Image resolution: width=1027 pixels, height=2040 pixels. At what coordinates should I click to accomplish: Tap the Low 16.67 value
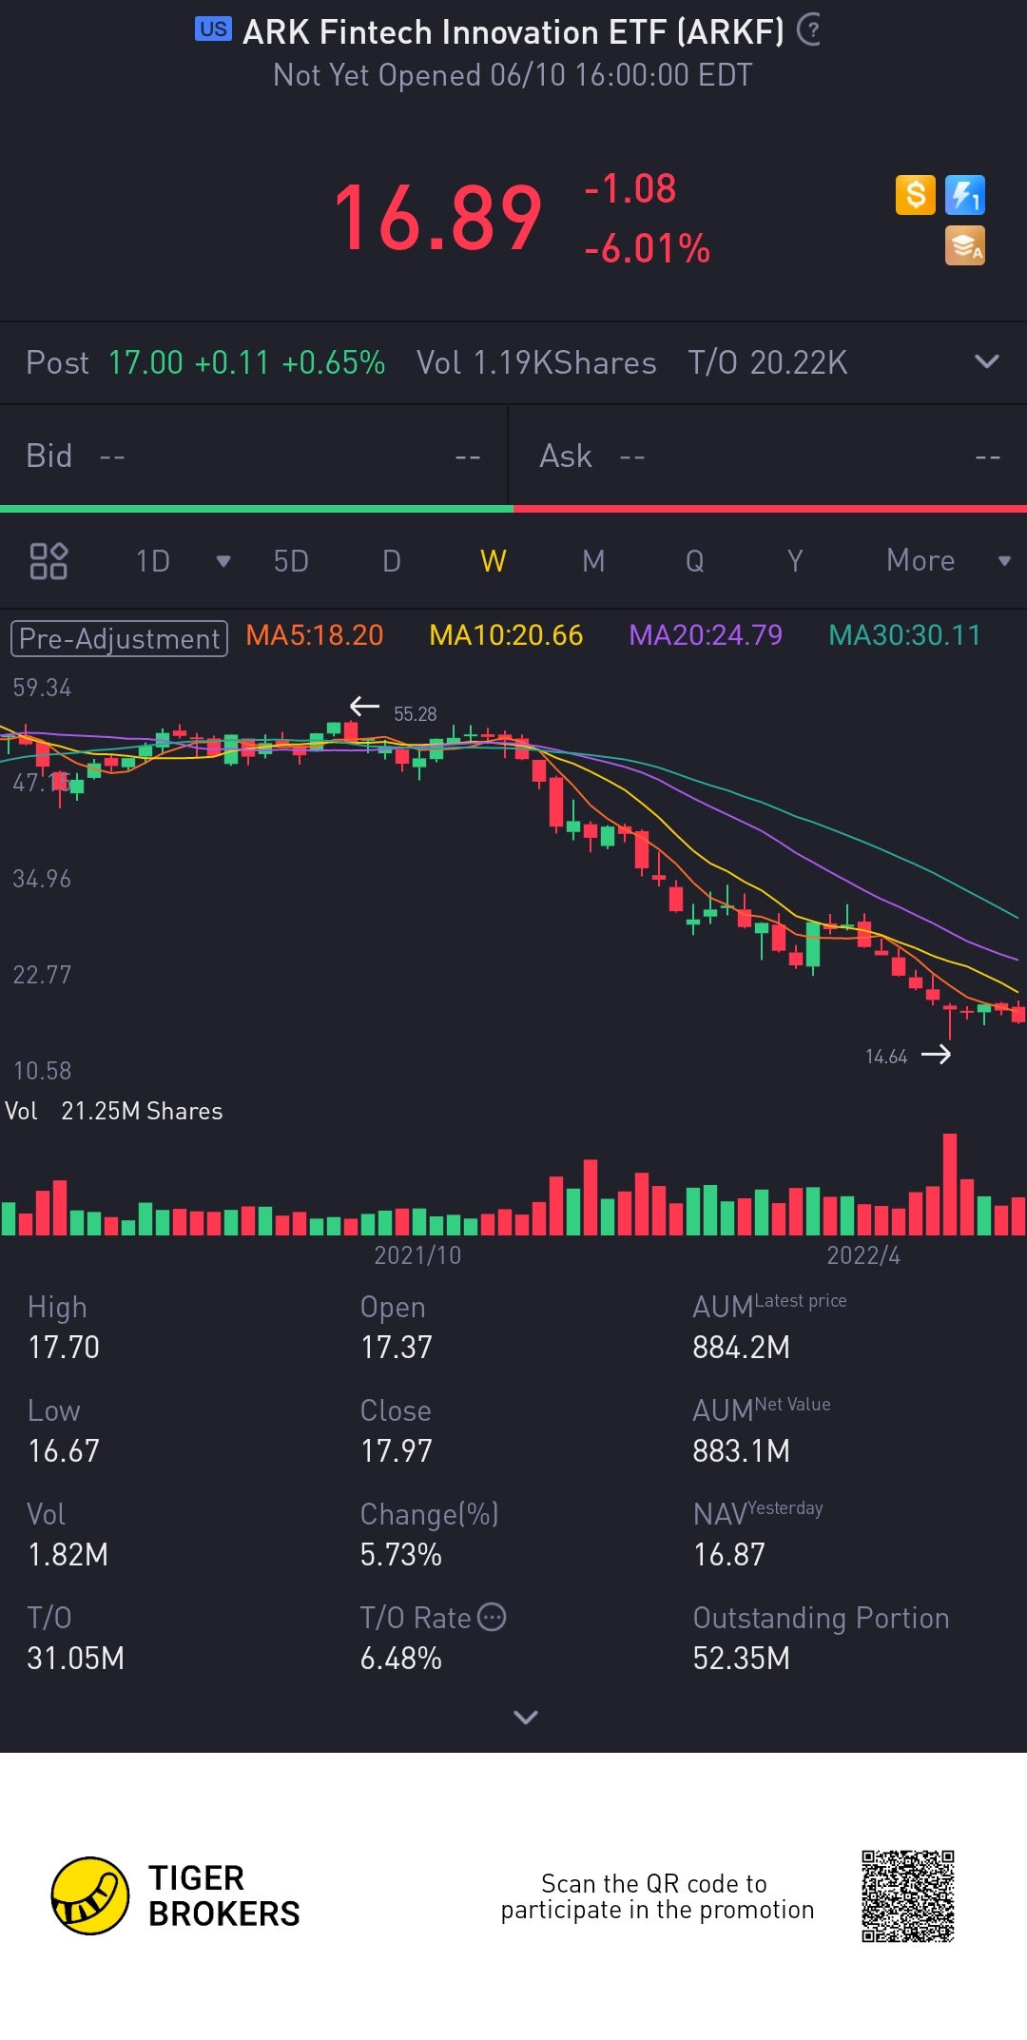click(64, 1450)
